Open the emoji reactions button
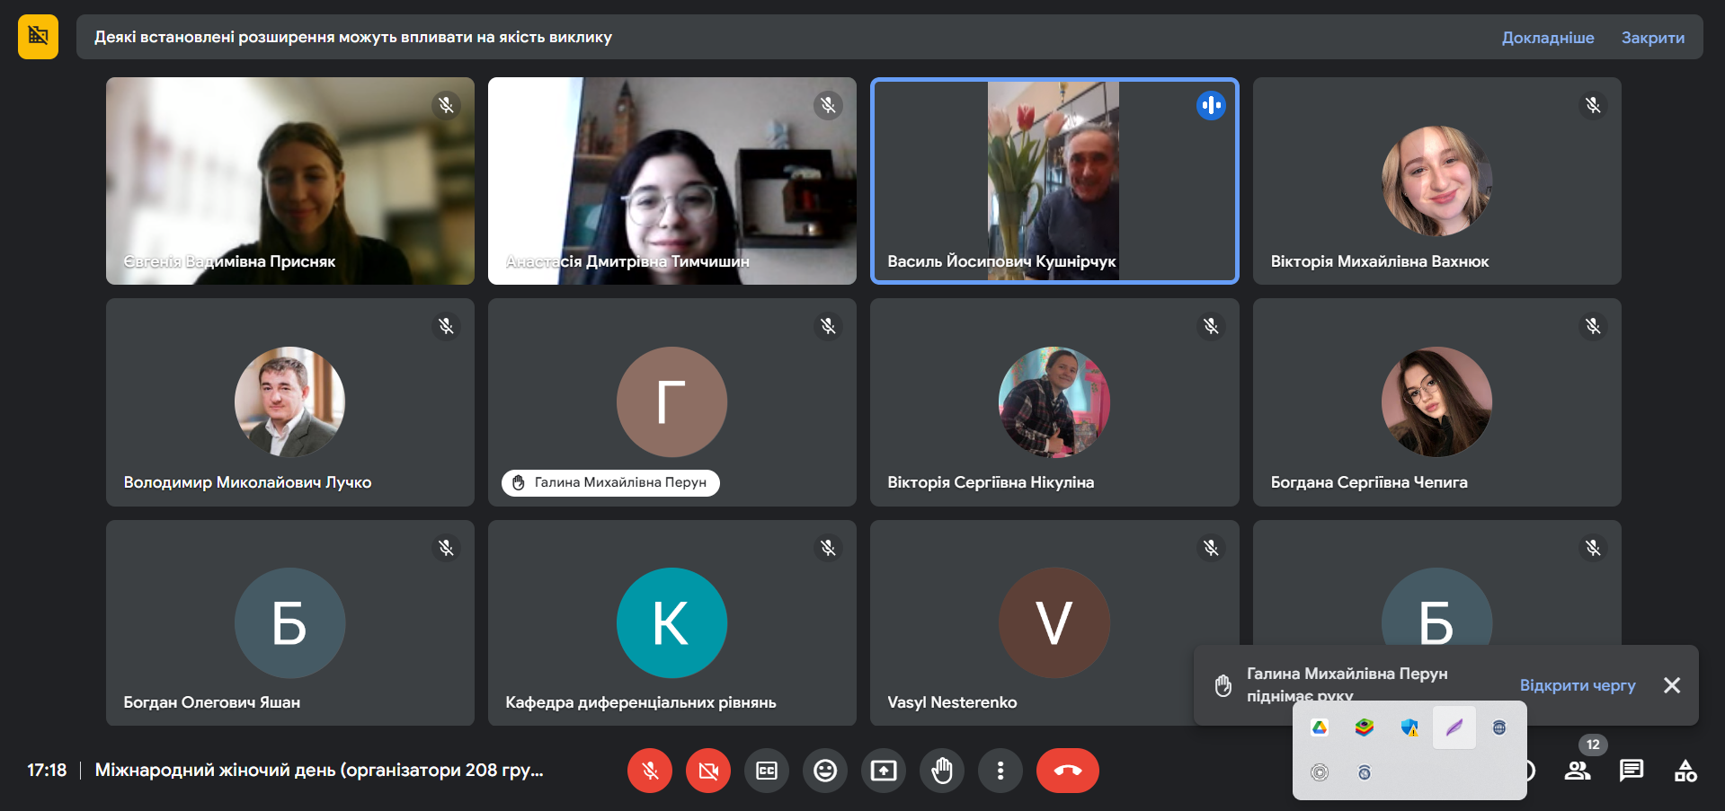 tap(825, 771)
